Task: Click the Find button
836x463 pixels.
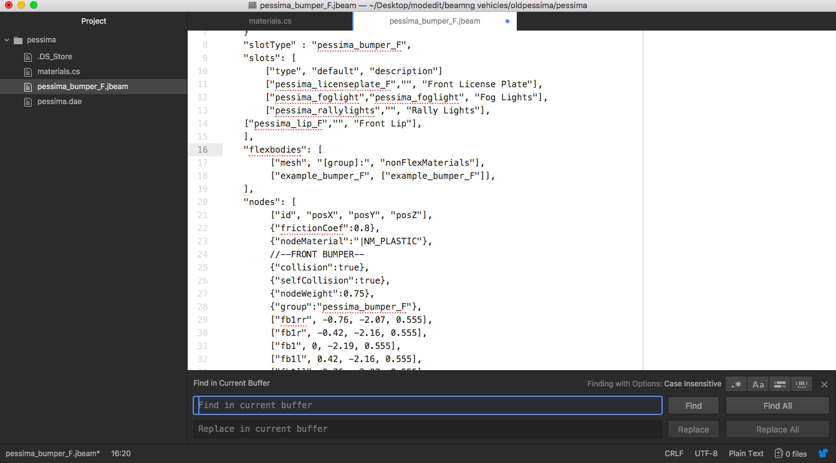Action: (693, 406)
